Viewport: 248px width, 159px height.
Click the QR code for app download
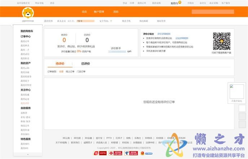222,41
